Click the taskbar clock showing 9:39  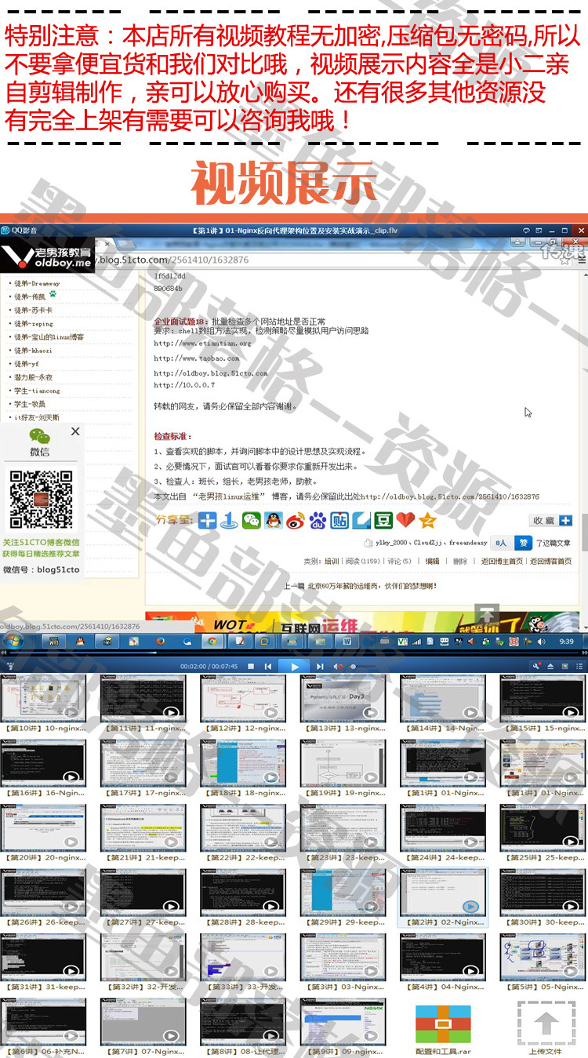tap(567, 642)
